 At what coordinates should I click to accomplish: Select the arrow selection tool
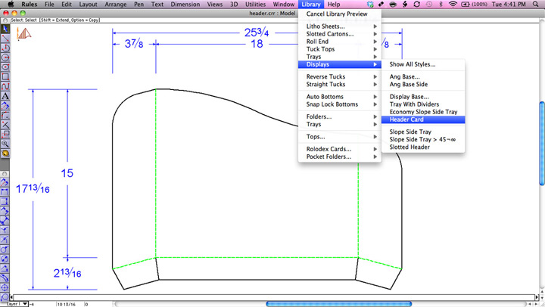pos(5,29)
